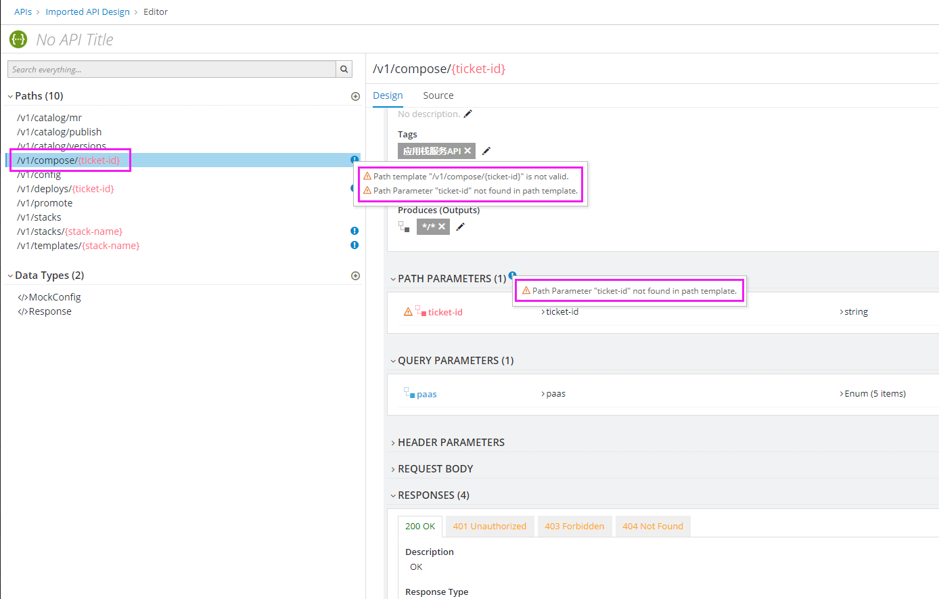The height and width of the screenshot is (599, 939).
Task: Click warning icon beside ticket-id parameter
Action: click(408, 312)
